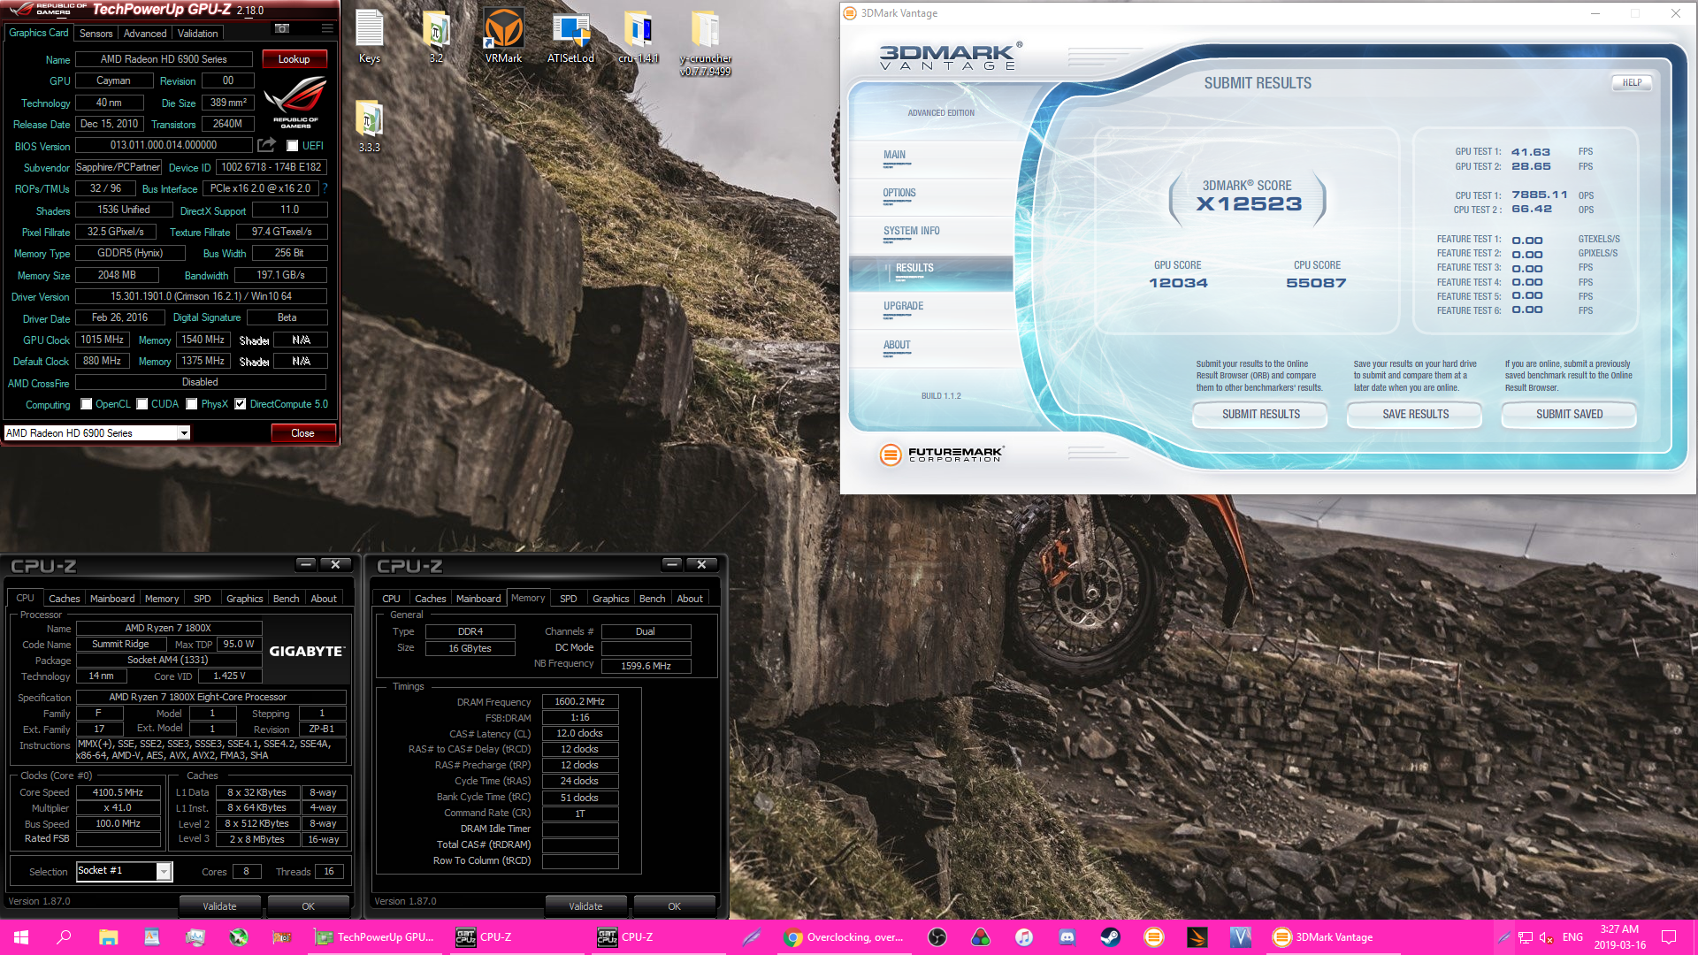Toggle the OpenCL checkbox in GPU-Z

[x=87, y=404]
